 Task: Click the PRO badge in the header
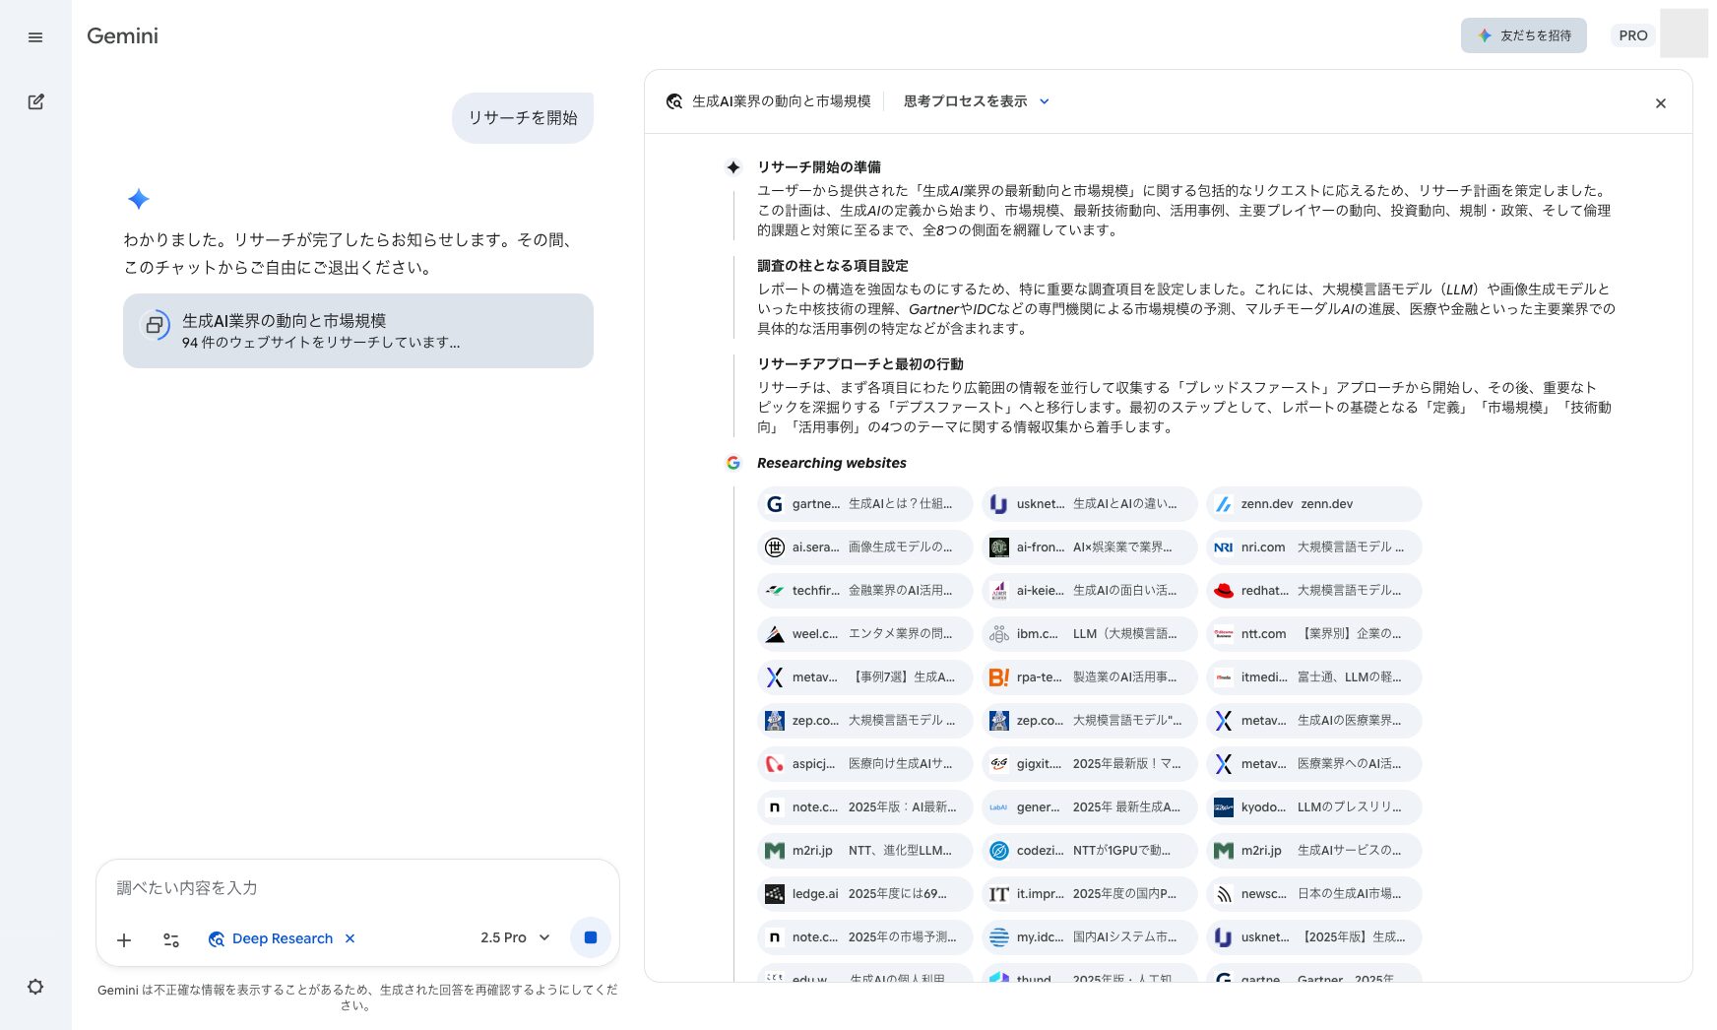[x=1632, y=34]
